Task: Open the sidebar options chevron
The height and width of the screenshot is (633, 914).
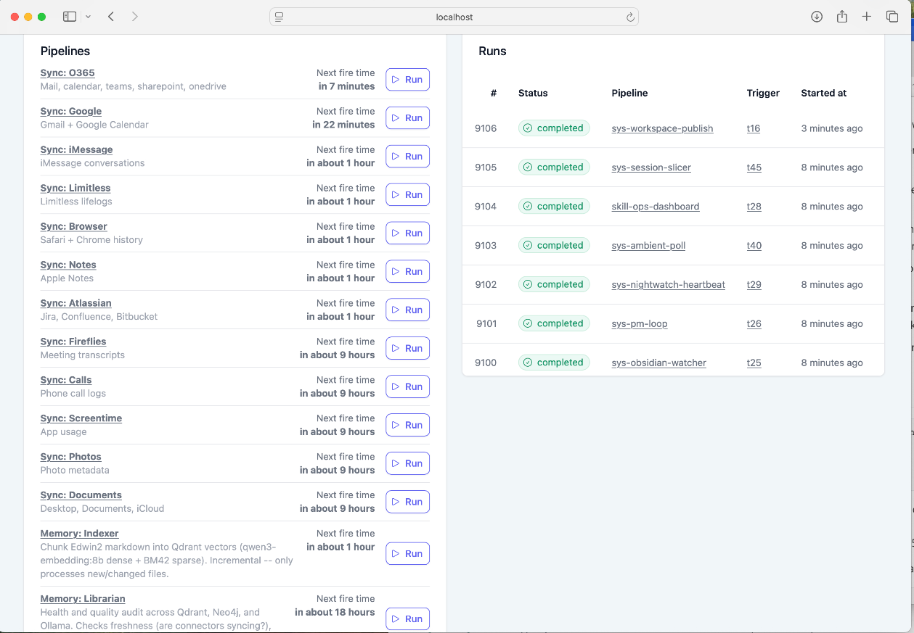Action: [89, 16]
